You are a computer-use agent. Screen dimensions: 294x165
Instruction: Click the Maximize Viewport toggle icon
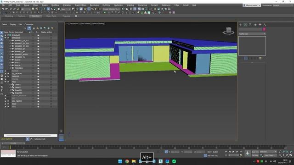coord(291,155)
